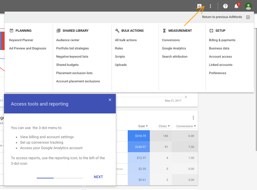Select the $12.37 cost cell
Image resolution: width=257 pixels, height=190 pixels.
[x=139, y=158]
